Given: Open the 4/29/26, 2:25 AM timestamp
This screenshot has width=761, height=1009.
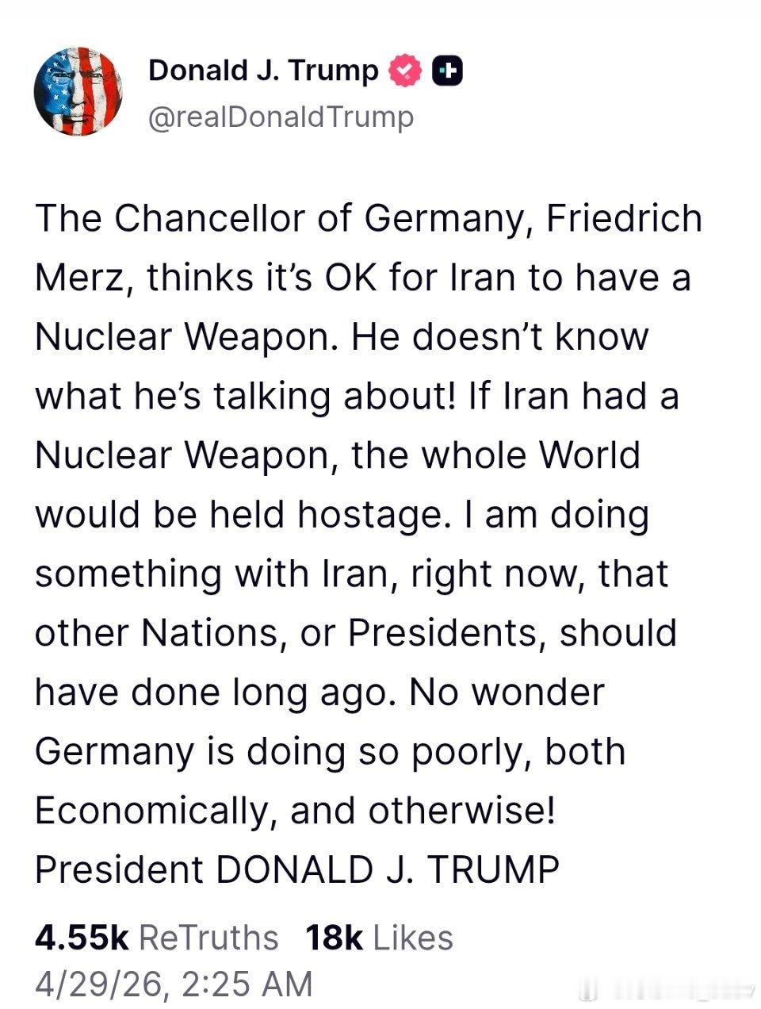Looking at the screenshot, I should (x=174, y=984).
